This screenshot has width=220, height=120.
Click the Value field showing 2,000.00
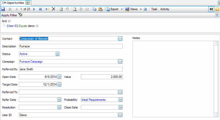coord(102,77)
